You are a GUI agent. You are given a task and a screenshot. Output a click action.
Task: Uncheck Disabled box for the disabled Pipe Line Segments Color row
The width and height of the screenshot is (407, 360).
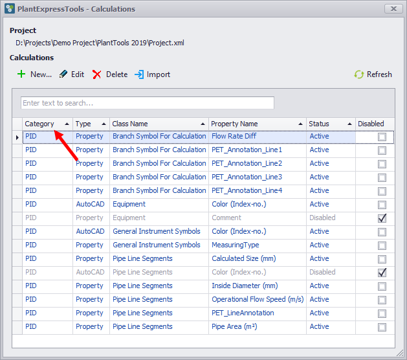(382, 273)
